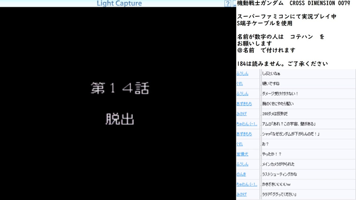This screenshot has height=200, width=356.
Task: Click the note 184は読みません。ご了承ください
Action: point(283,64)
